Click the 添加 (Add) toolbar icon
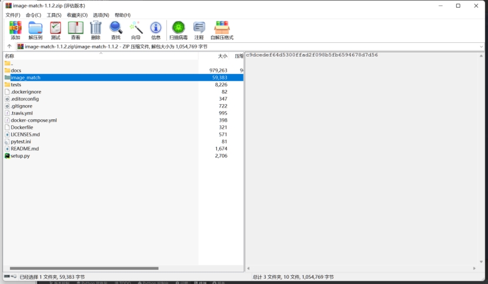 (15, 29)
